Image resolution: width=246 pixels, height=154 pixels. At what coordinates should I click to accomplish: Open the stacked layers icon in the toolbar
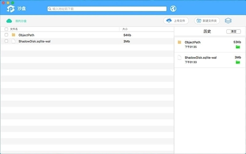tap(228, 21)
